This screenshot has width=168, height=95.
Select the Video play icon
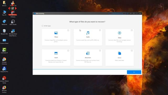119,33
